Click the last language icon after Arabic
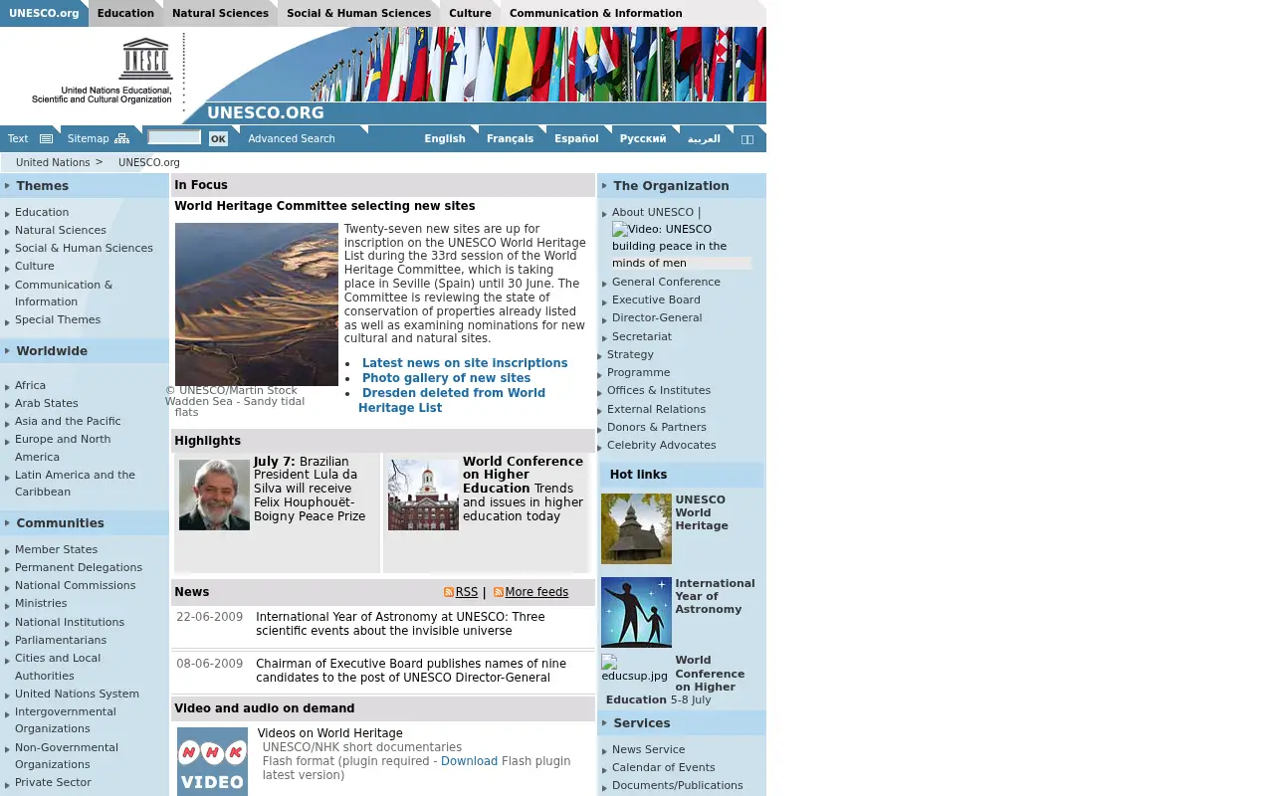 click(x=747, y=139)
